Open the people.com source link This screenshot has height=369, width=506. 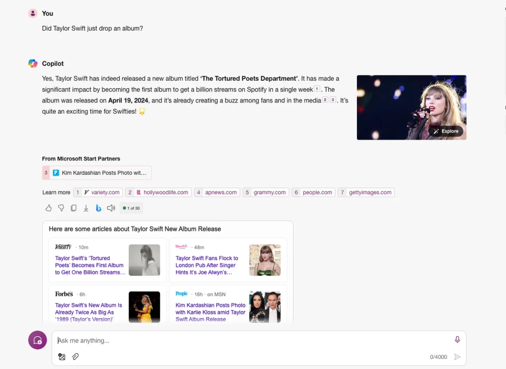[313, 192]
